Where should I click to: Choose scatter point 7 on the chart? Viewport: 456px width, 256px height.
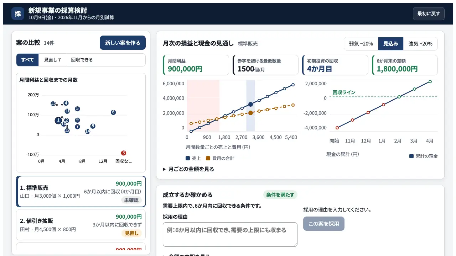[x=77, y=127]
